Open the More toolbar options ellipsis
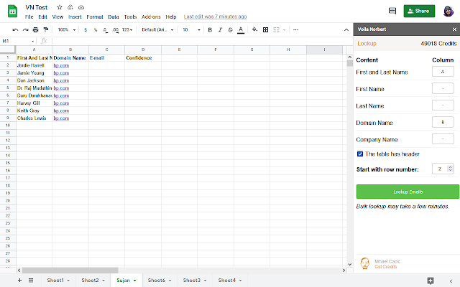The height and width of the screenshot is (287, 460). (x=295, y=29)
